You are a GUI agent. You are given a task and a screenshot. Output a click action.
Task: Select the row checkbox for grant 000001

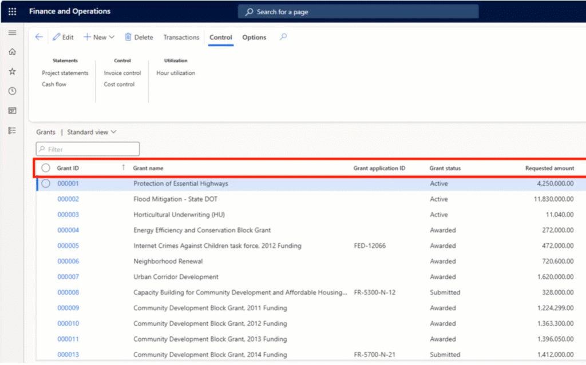[46, 183]
